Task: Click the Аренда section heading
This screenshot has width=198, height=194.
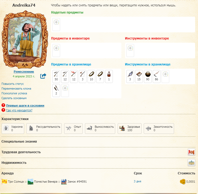Action: point(7,173)
